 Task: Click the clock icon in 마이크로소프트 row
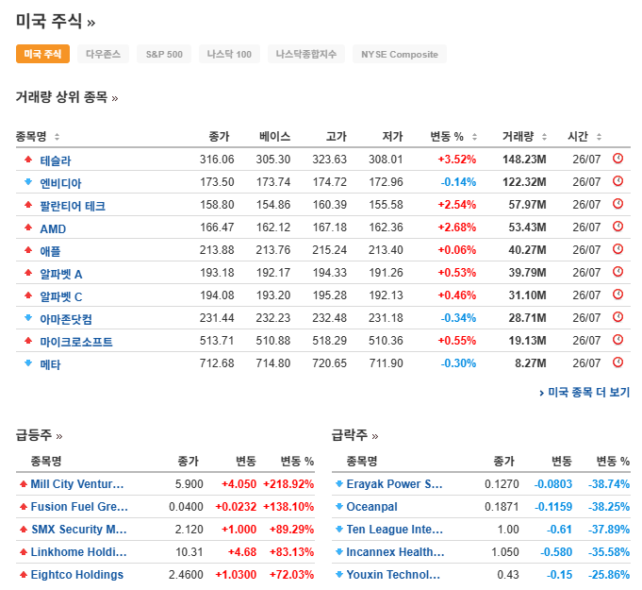click(617, 340)
